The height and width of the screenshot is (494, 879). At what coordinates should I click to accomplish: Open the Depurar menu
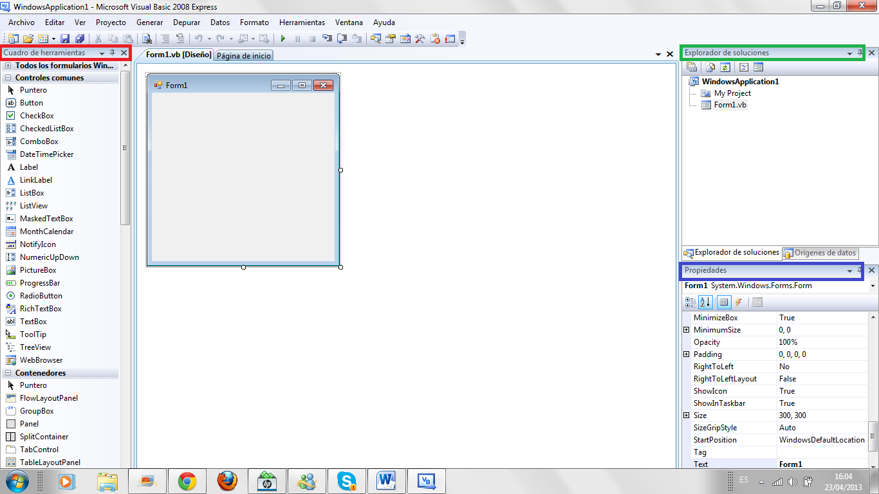click(187, 22)
